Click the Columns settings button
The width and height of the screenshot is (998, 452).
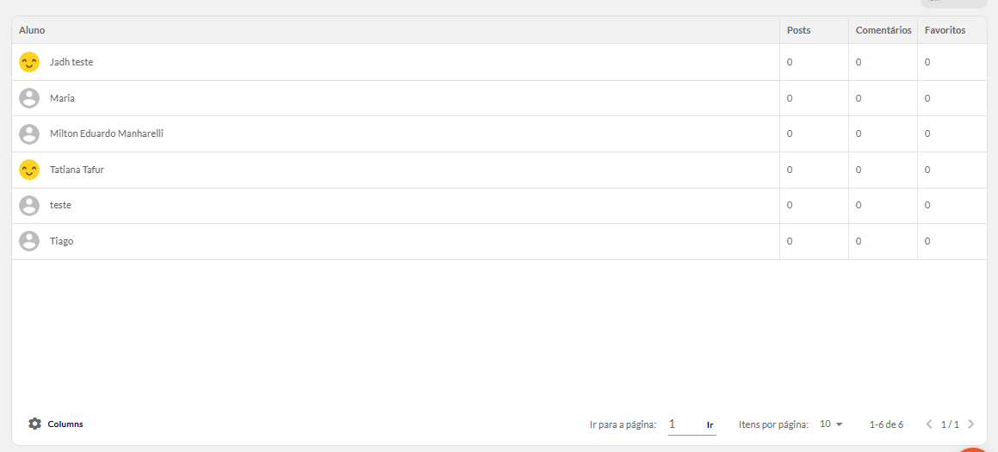[56, 424]
